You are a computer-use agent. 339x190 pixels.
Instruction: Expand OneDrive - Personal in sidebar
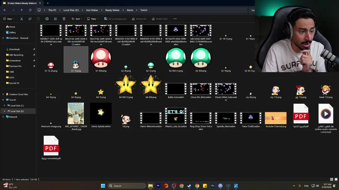[x=3, y=38]
